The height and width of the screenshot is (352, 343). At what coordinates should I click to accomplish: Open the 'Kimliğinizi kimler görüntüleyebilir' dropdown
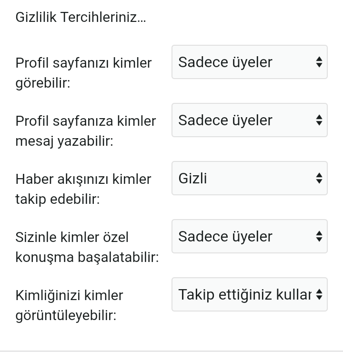click(x=249, y=294)
